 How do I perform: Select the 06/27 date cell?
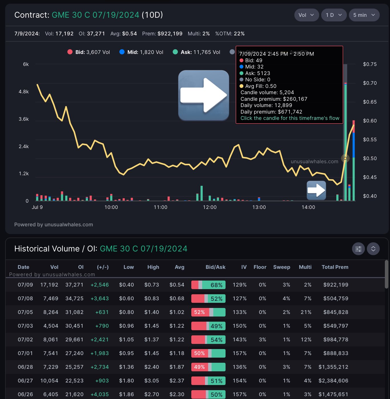click(25, 381)
